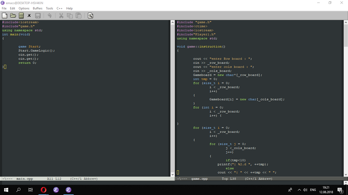This screenshot has height=195, width=348.
Task: Open a file with the folder icon
Action: click(13, 16)
